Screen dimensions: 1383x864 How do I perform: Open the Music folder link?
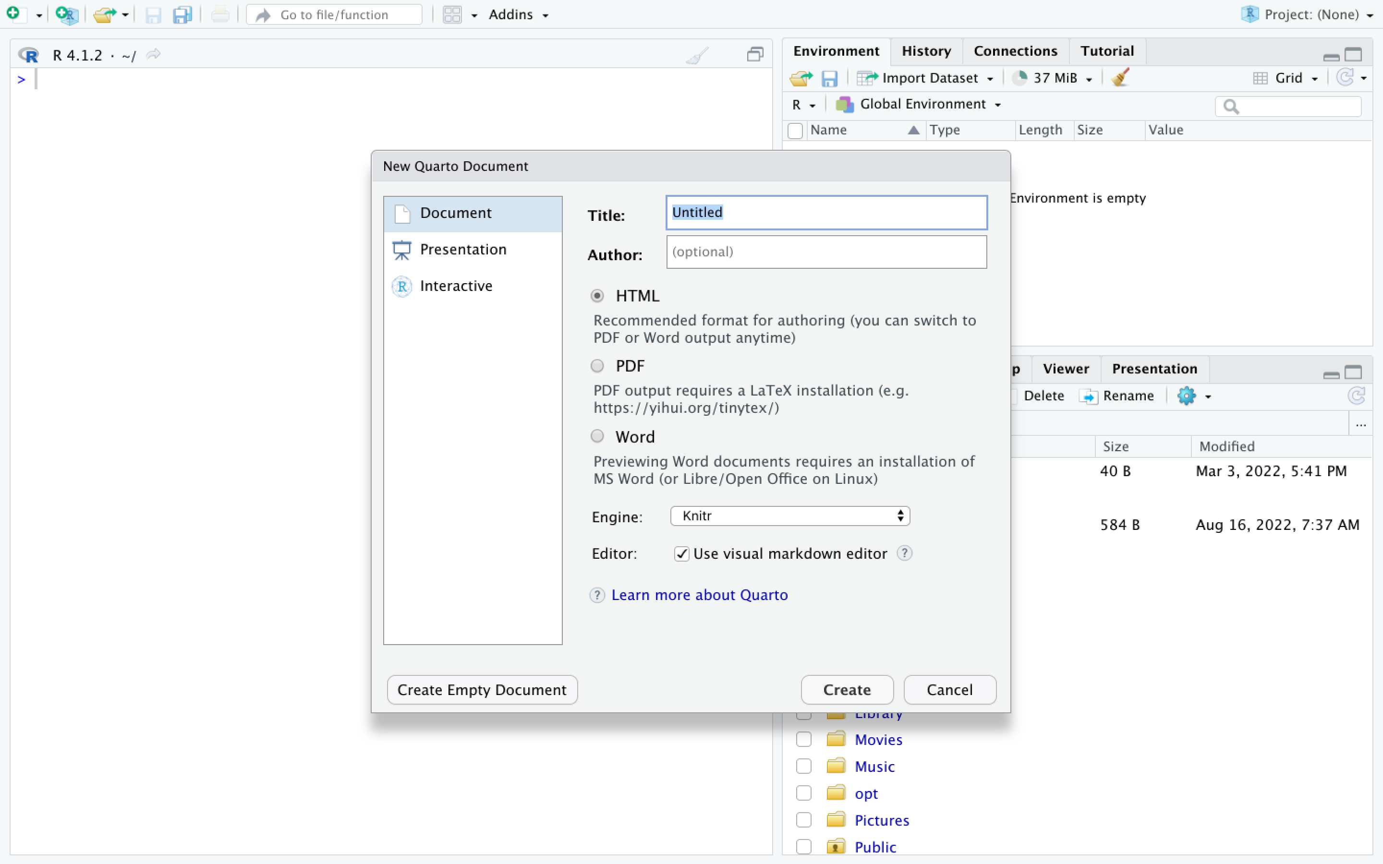pos(874,766)
